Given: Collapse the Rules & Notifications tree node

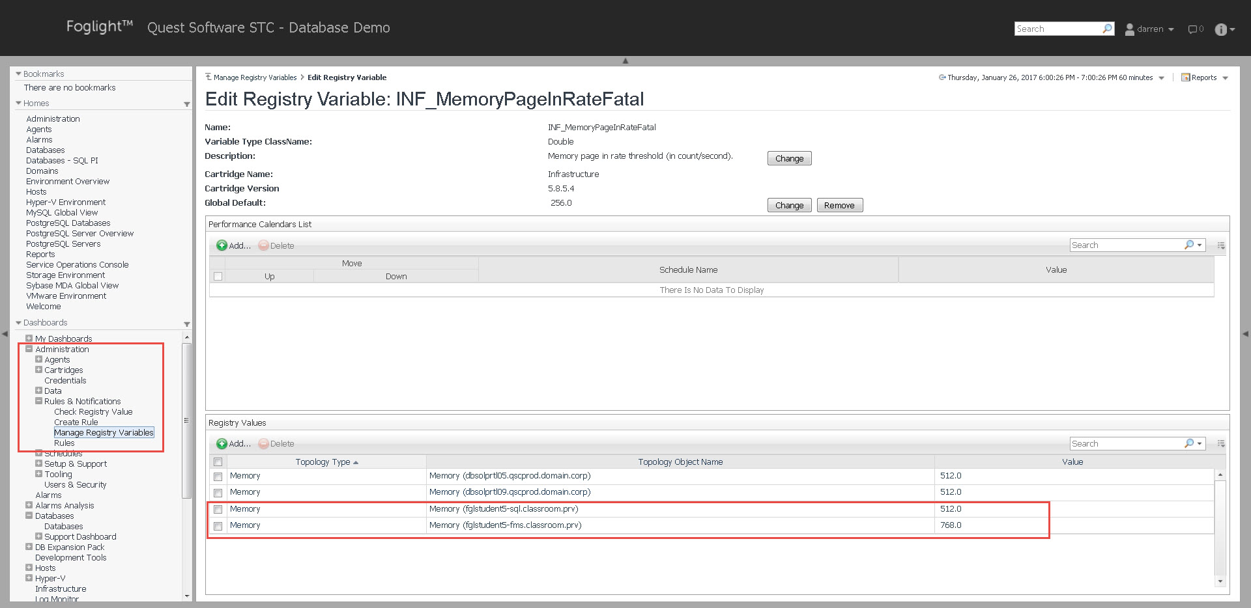Looking at the screenshot, I should pyautogui.click(x=39, y=402).
